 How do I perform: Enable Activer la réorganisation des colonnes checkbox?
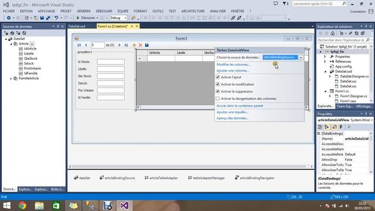click(217, 98)
